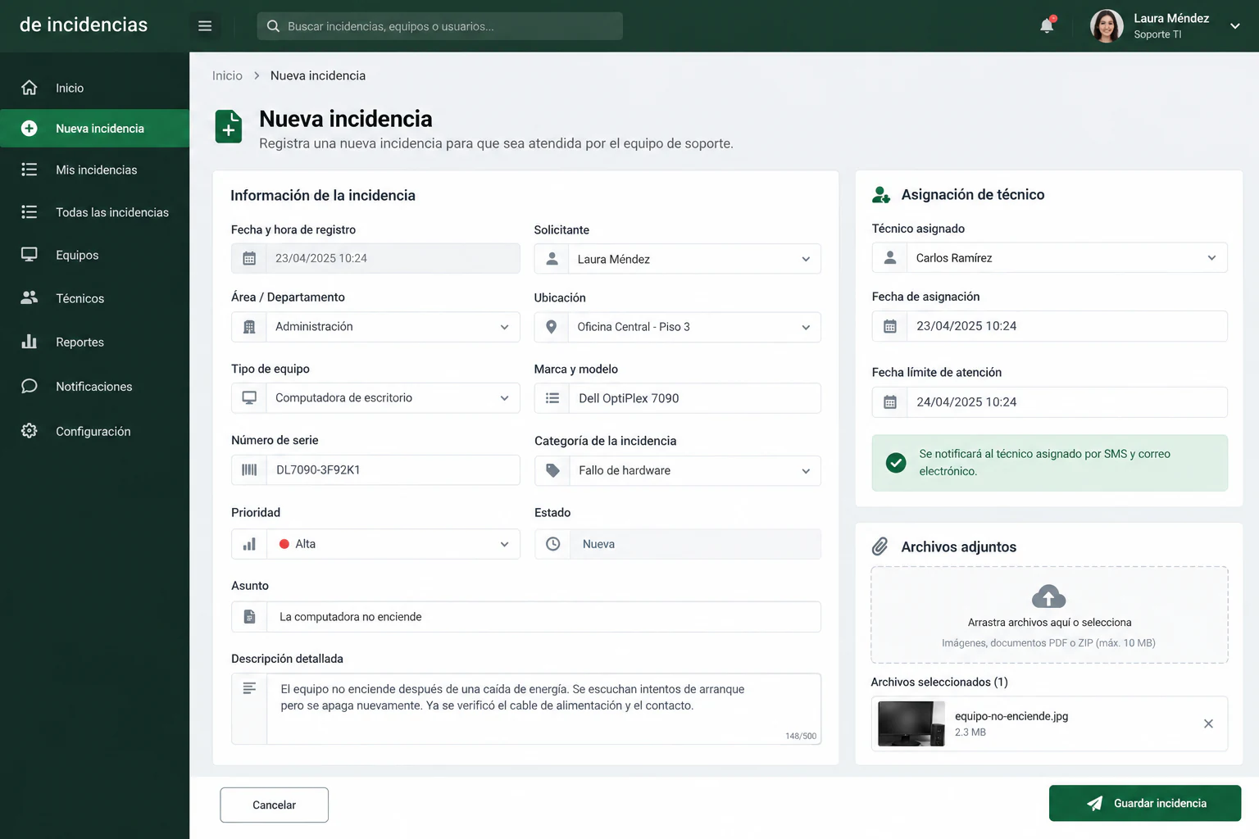Open the Técnicos section

[95, 298]
